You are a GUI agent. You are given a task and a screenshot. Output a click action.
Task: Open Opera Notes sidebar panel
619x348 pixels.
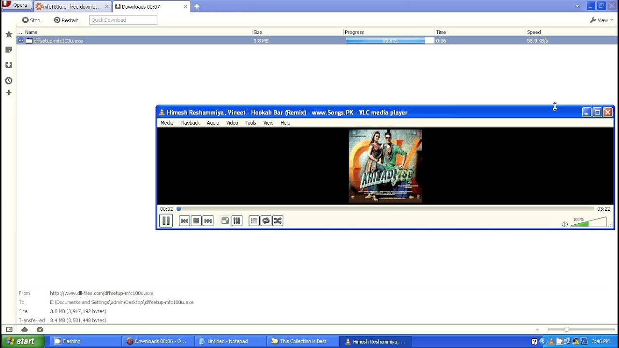pos(9,50)
